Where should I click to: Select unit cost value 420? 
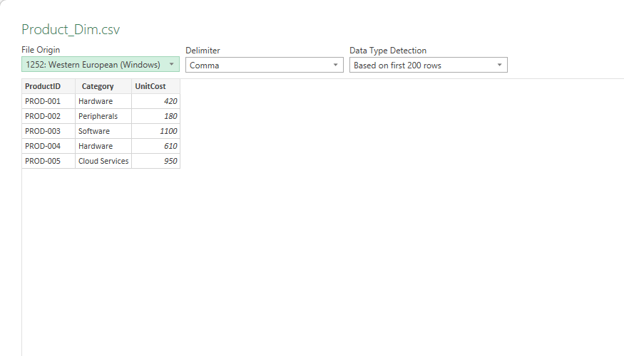(156, 101)
